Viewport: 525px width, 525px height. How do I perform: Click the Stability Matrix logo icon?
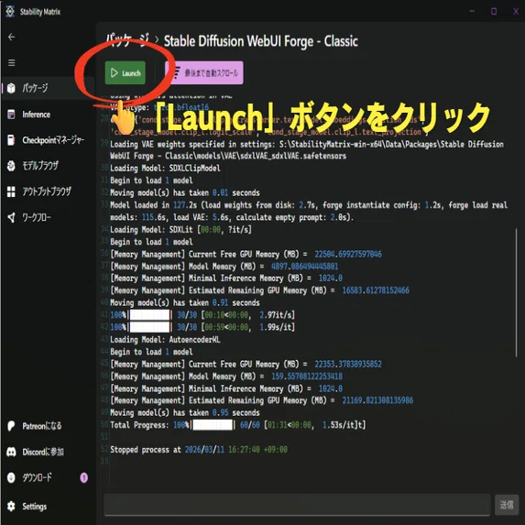(x=10, y=12)
